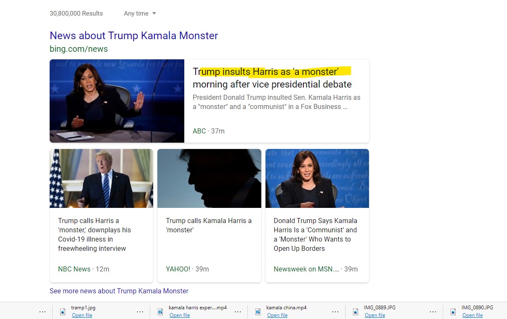Open the more options menu left of 'kamala harris exper....mp4'

pos(140,312)
